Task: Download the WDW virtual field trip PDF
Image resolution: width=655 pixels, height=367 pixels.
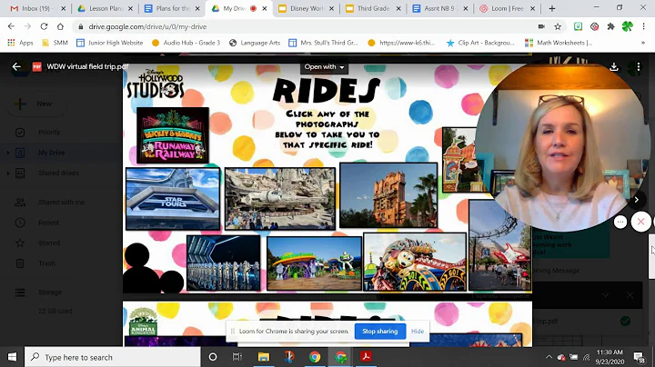Action: click(x=614, y=66)
